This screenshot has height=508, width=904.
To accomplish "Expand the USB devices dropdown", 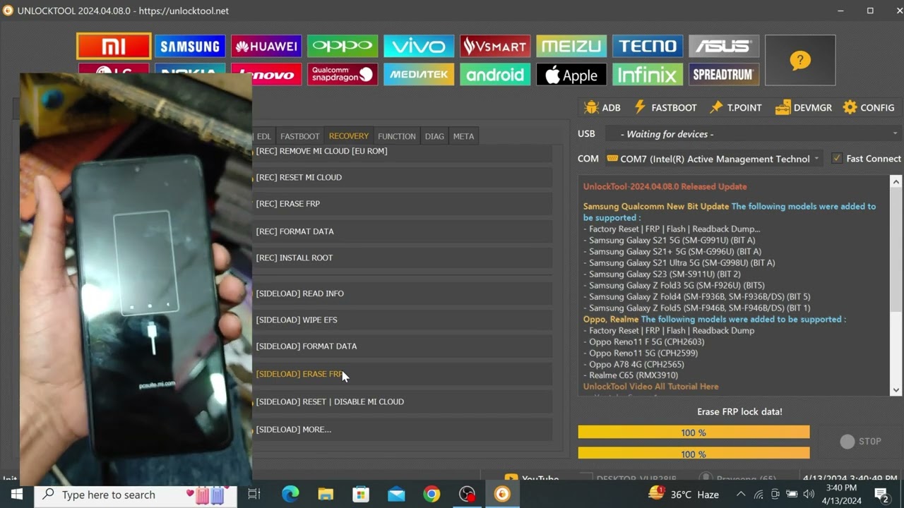I will (895, 134).
